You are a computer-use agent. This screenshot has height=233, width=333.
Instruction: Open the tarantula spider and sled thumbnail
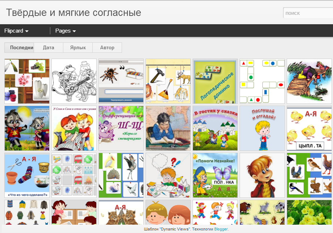pos(121,81)
